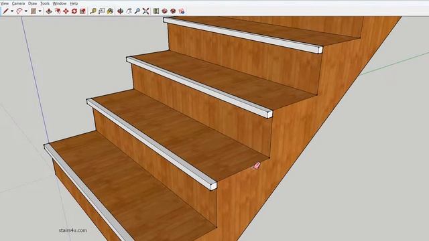Screen dimensions: 429x241
Task: Click the red box icon left of the last toolbar icon
Action: pyautogui.click(x=173, y=11)
